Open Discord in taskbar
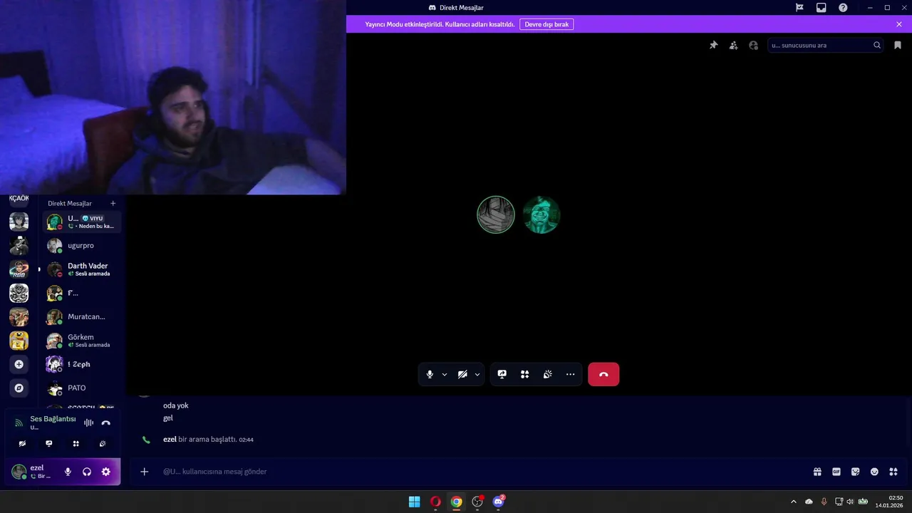 498,502
